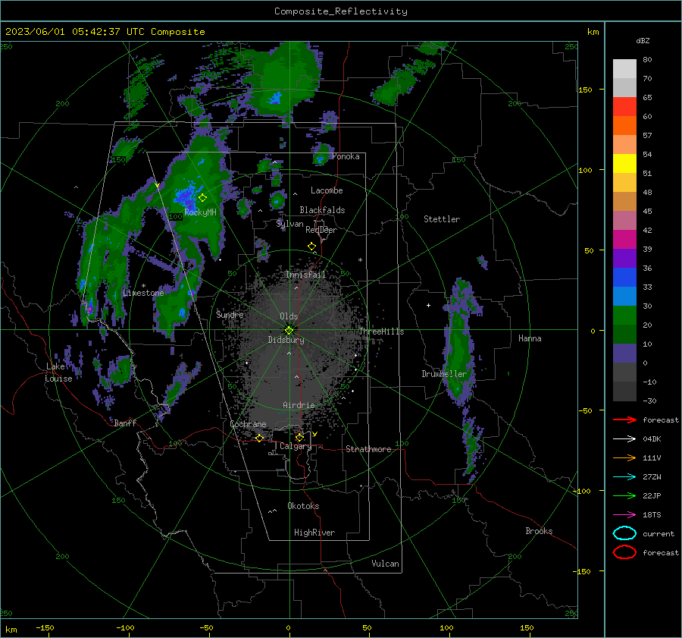
Task: Click the Stettler city label
Action: click(x=442, y=219)
